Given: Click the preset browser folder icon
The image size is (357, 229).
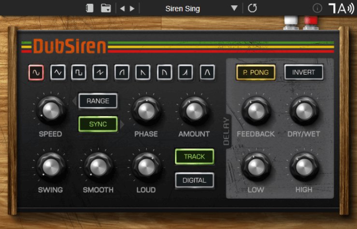Looking at the screenshot, I should (105, 8).
